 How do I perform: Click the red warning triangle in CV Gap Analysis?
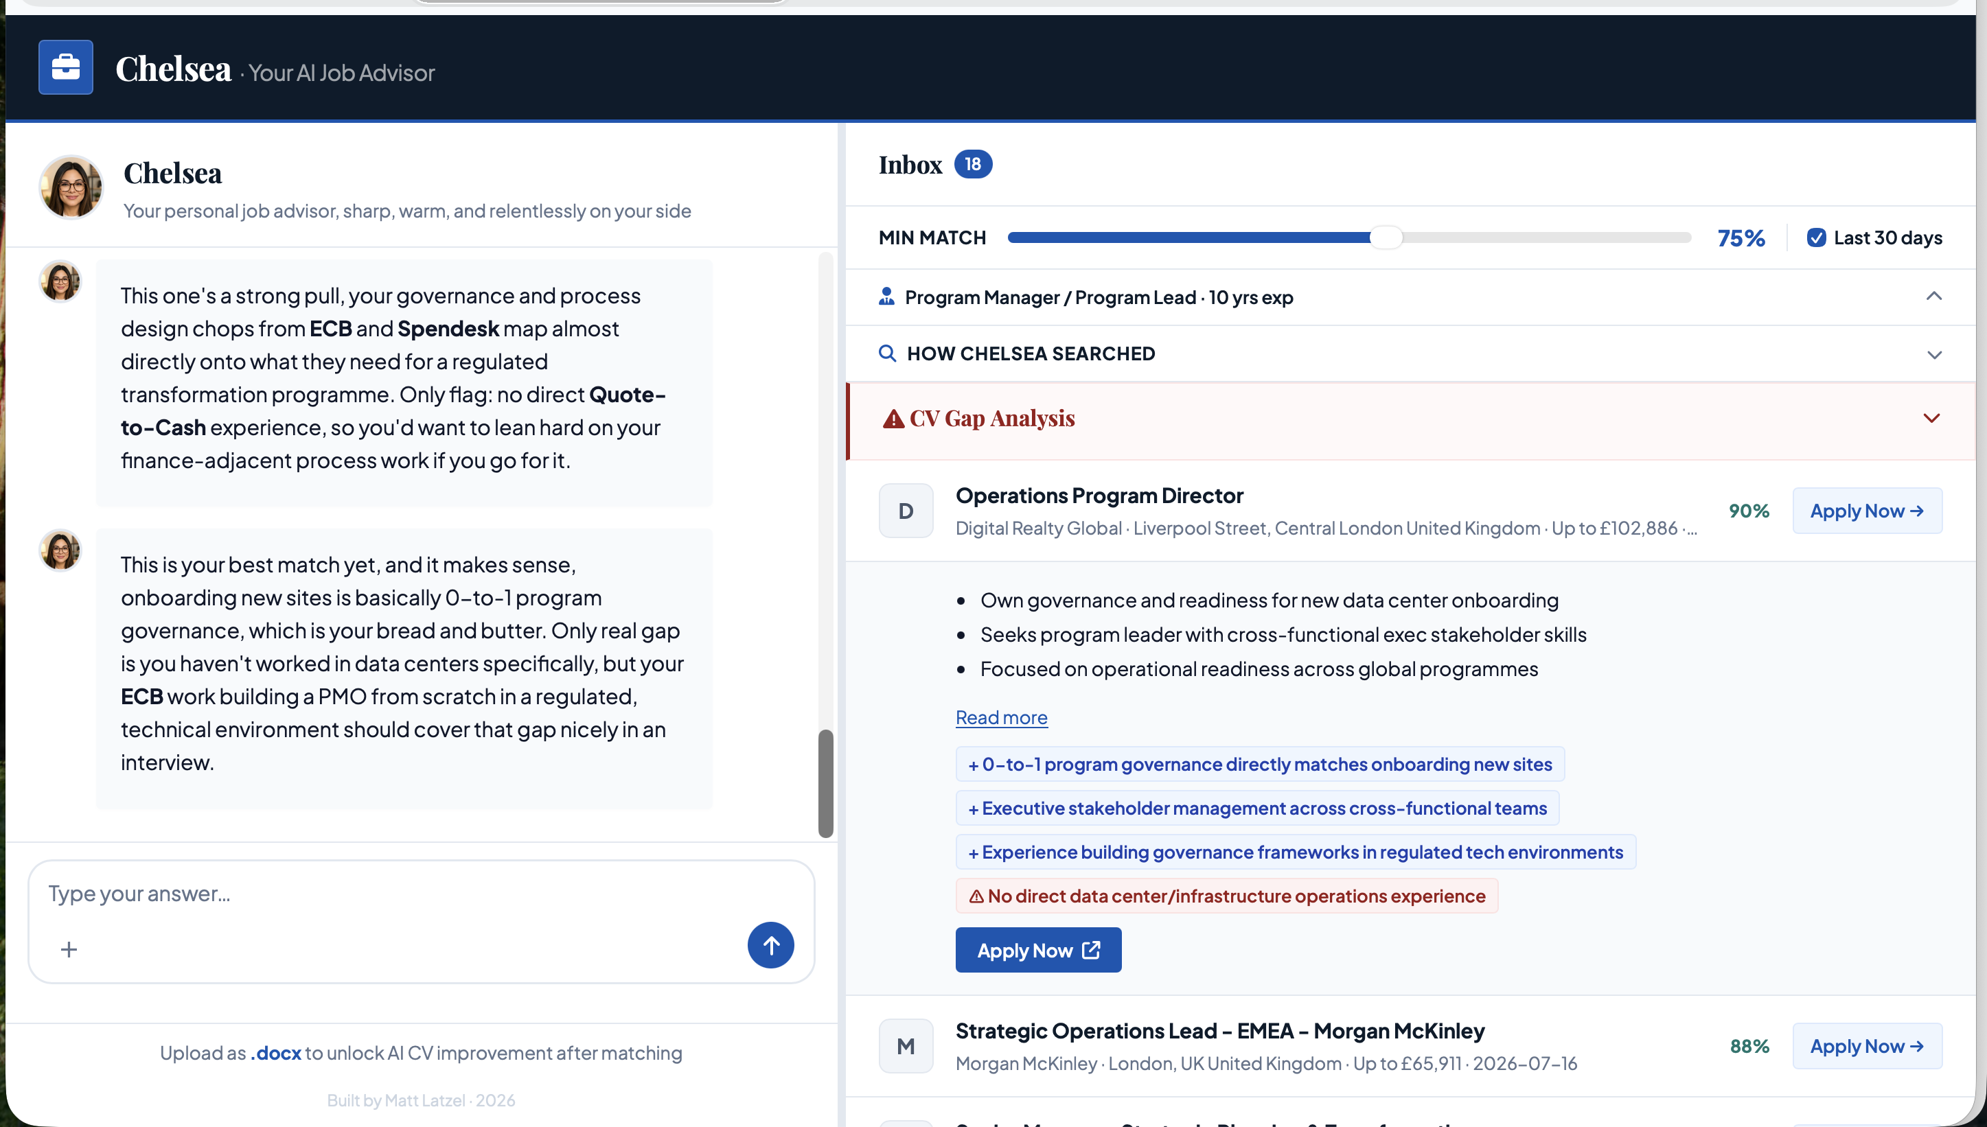point(893,419)
